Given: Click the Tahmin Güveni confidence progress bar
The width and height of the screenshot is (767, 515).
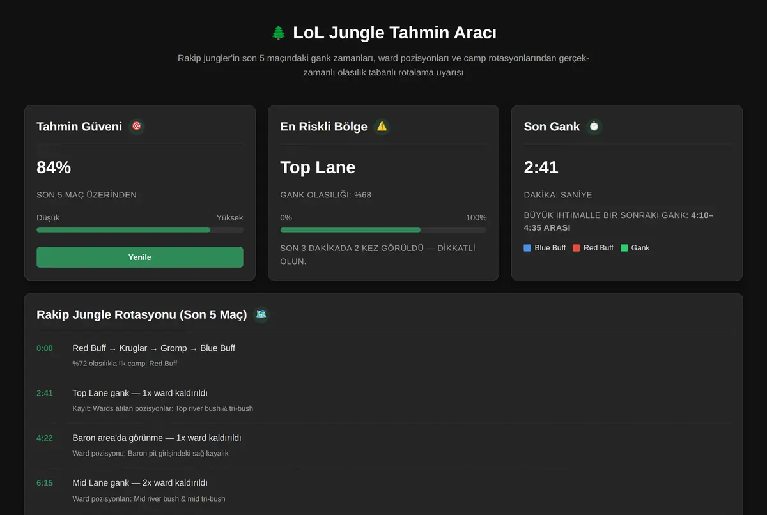Looking at the screenshot, I should click(x=140, y=230).
